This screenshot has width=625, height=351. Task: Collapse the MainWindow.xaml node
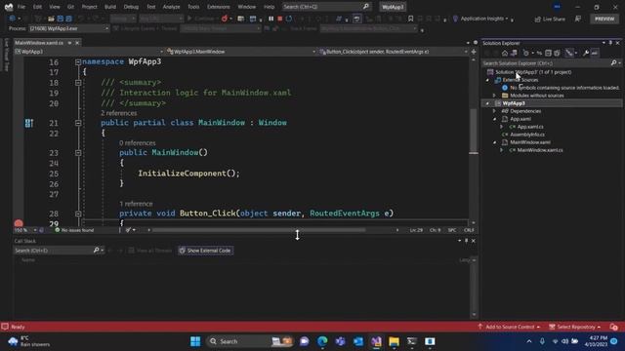coord(495,142)
